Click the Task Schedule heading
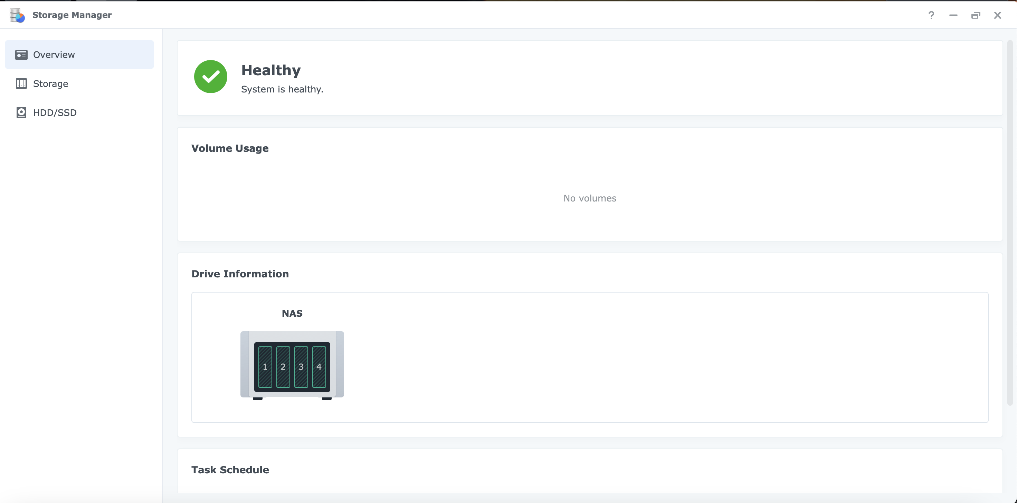Screen dimensions: 1017x503 (x=230, y=470)
